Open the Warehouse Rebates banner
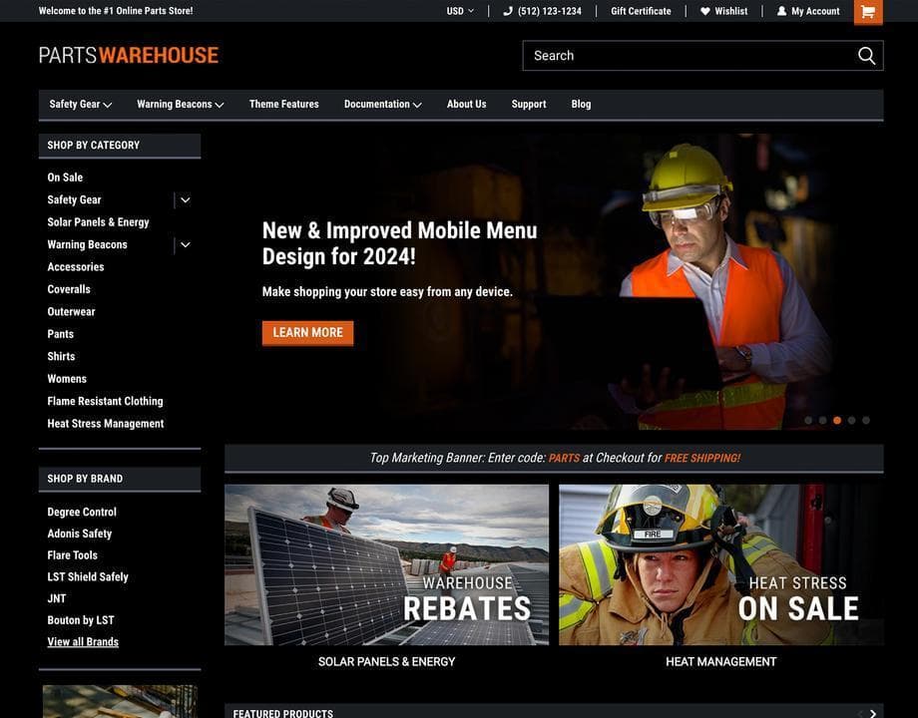 386,563
